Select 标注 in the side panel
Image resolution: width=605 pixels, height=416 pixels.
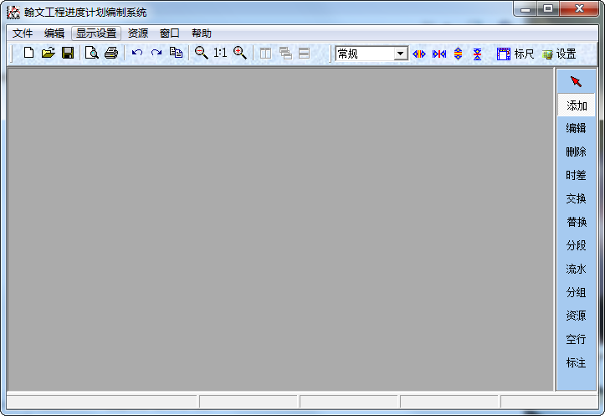[x=576, y=362]
